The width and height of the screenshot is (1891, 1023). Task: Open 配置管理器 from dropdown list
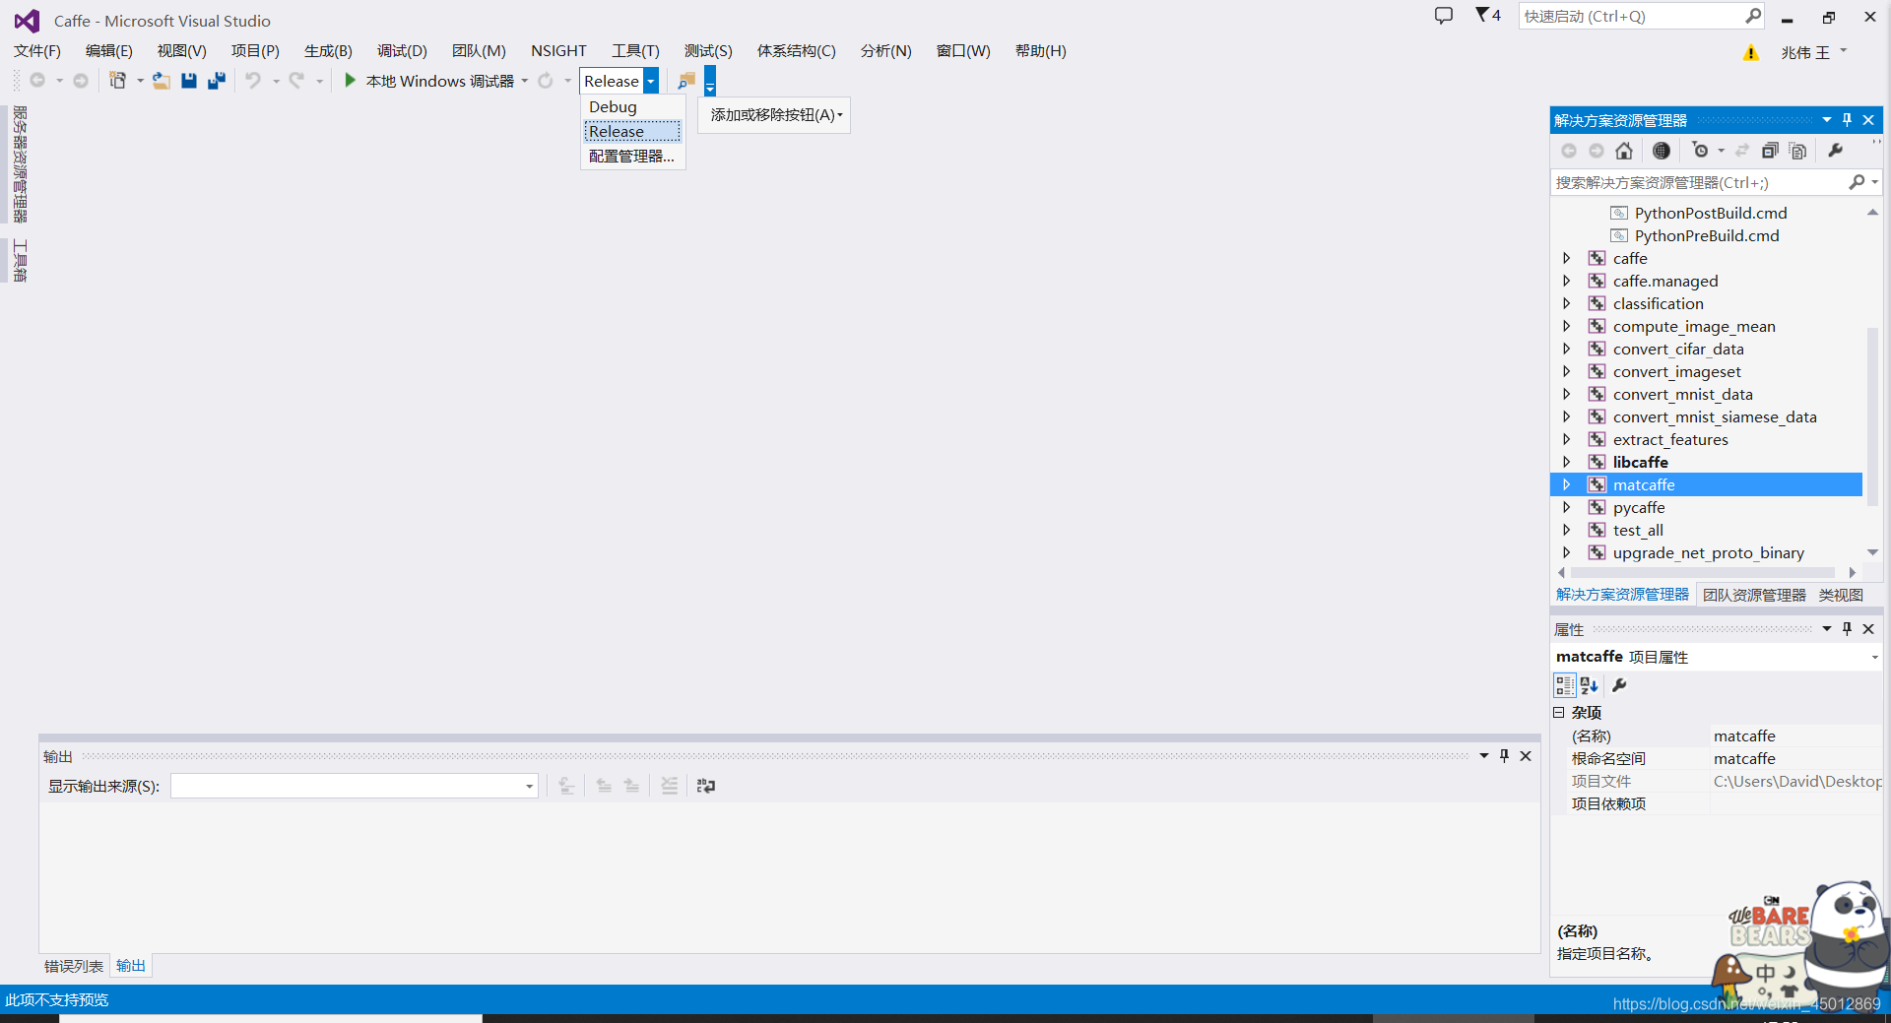[x=632, y=156]
